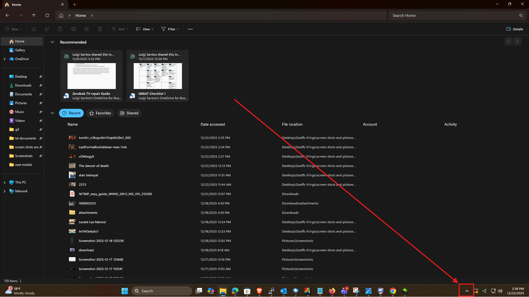Screen dimensions: 529x297
Task: Refresh the Home view
Action: tap(47, 15)
